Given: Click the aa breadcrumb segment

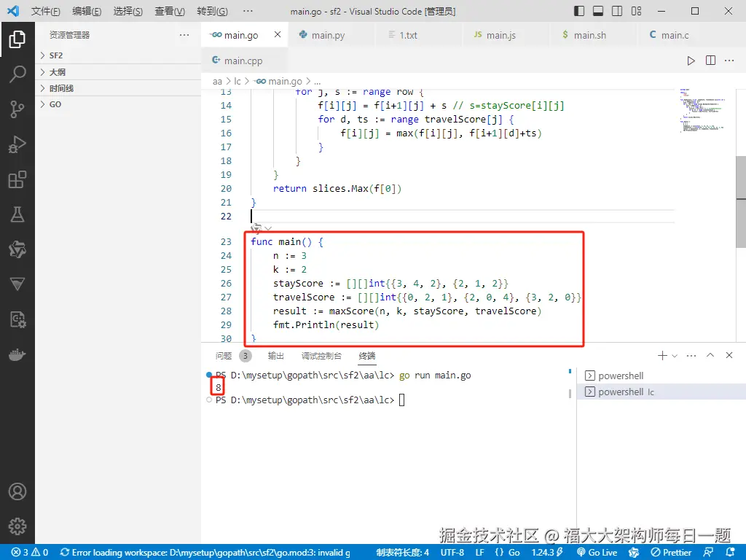Looking at the screenshot, I should (x=217, y=82).
